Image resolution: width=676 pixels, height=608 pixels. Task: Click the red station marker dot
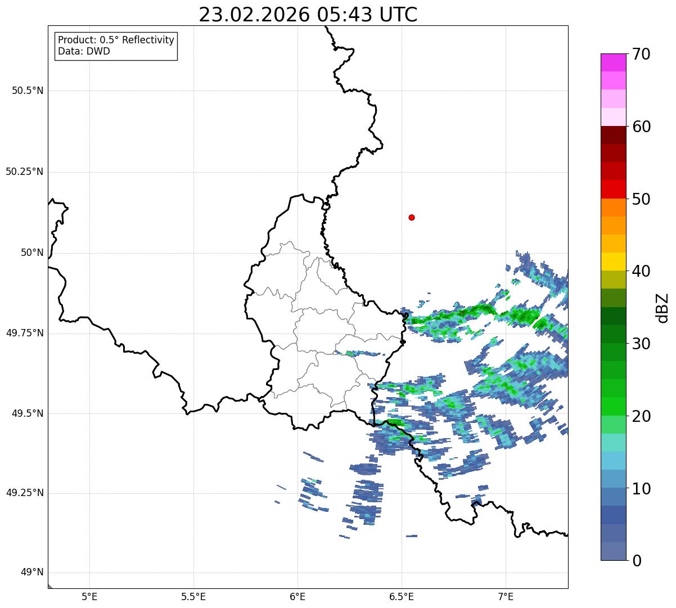tap(412, 217)
